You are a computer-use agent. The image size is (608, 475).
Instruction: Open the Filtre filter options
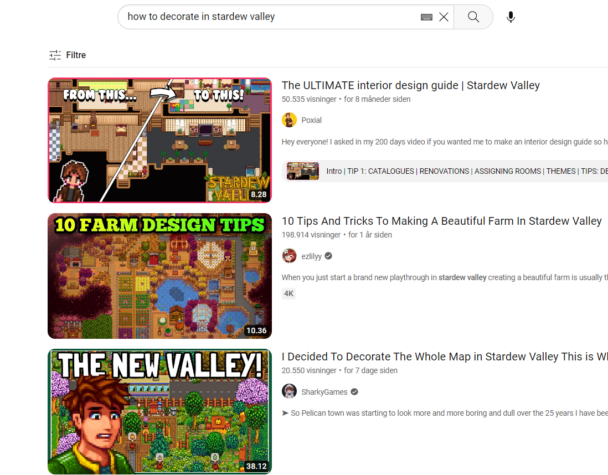(68, 55)
